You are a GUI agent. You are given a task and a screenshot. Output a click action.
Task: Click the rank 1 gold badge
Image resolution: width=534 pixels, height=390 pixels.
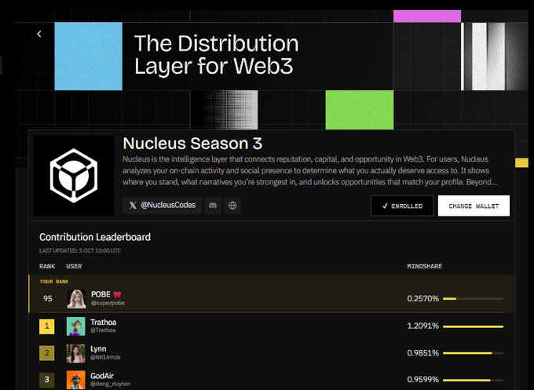(47, 326)
